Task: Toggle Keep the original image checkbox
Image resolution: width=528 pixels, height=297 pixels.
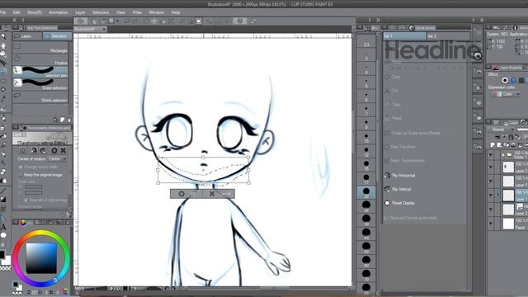Action: [21, 175]
